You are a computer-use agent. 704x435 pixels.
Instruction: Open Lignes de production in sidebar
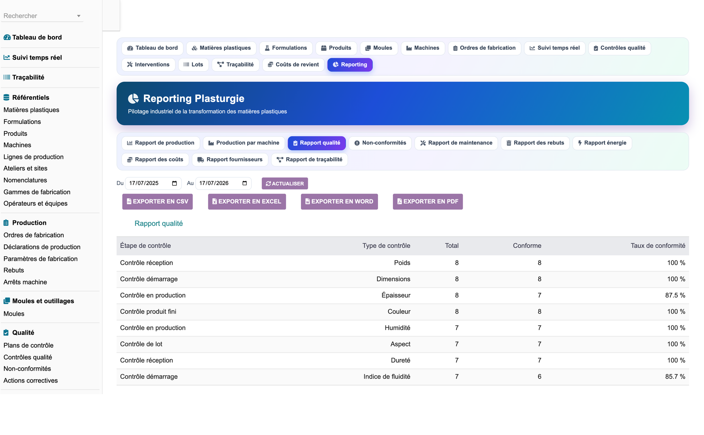tap(34, 157)
